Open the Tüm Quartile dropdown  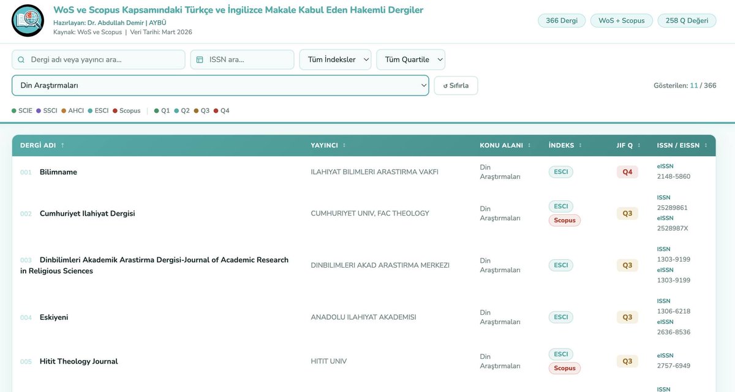tap(411, 59)
